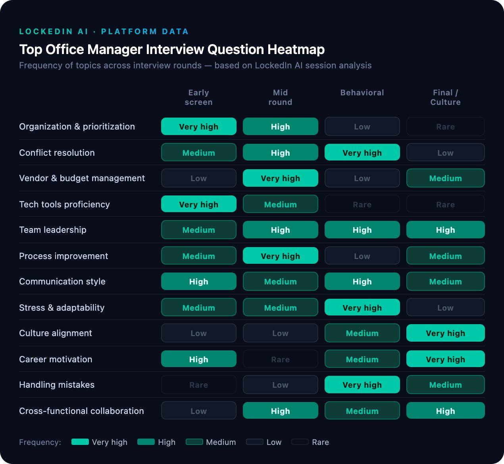Click the High legend swatch

pyautogui.click(x=146, y=442)
